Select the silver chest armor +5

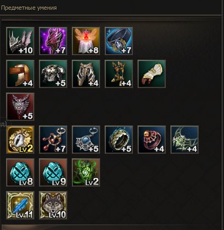[53, 74]
